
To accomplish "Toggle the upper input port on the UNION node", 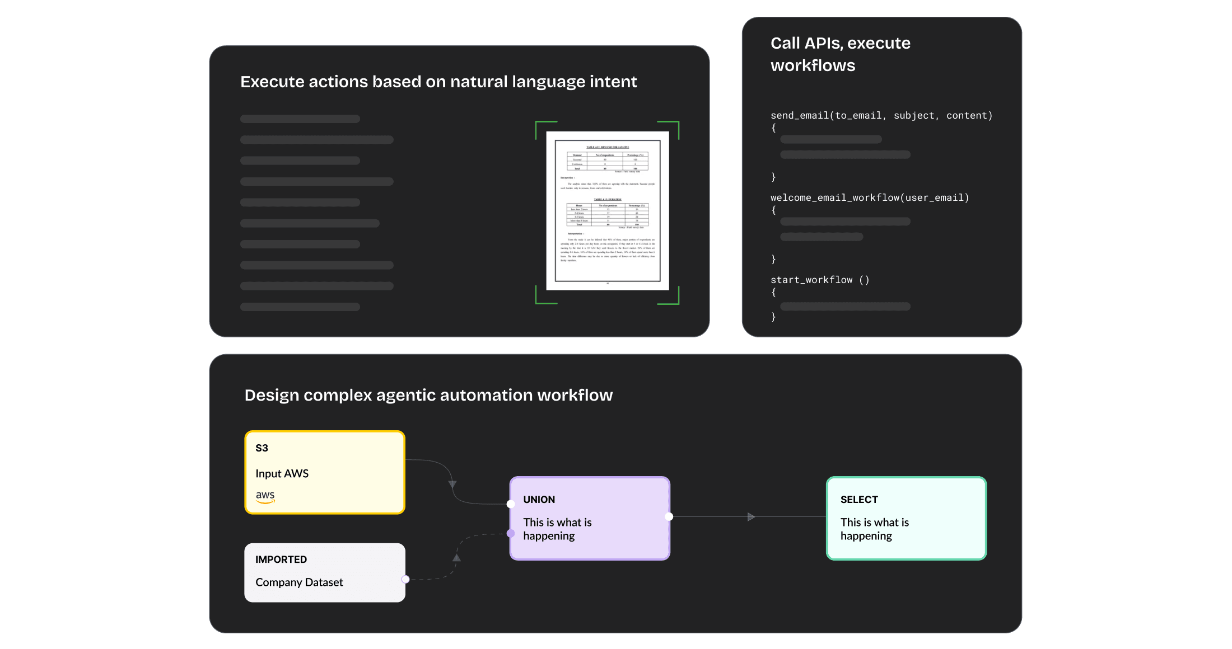I will [510, 503].
